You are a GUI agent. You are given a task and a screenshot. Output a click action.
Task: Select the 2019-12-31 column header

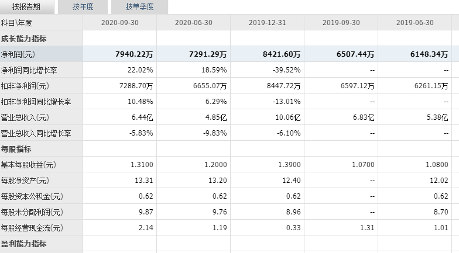click(x=267, y=23)
